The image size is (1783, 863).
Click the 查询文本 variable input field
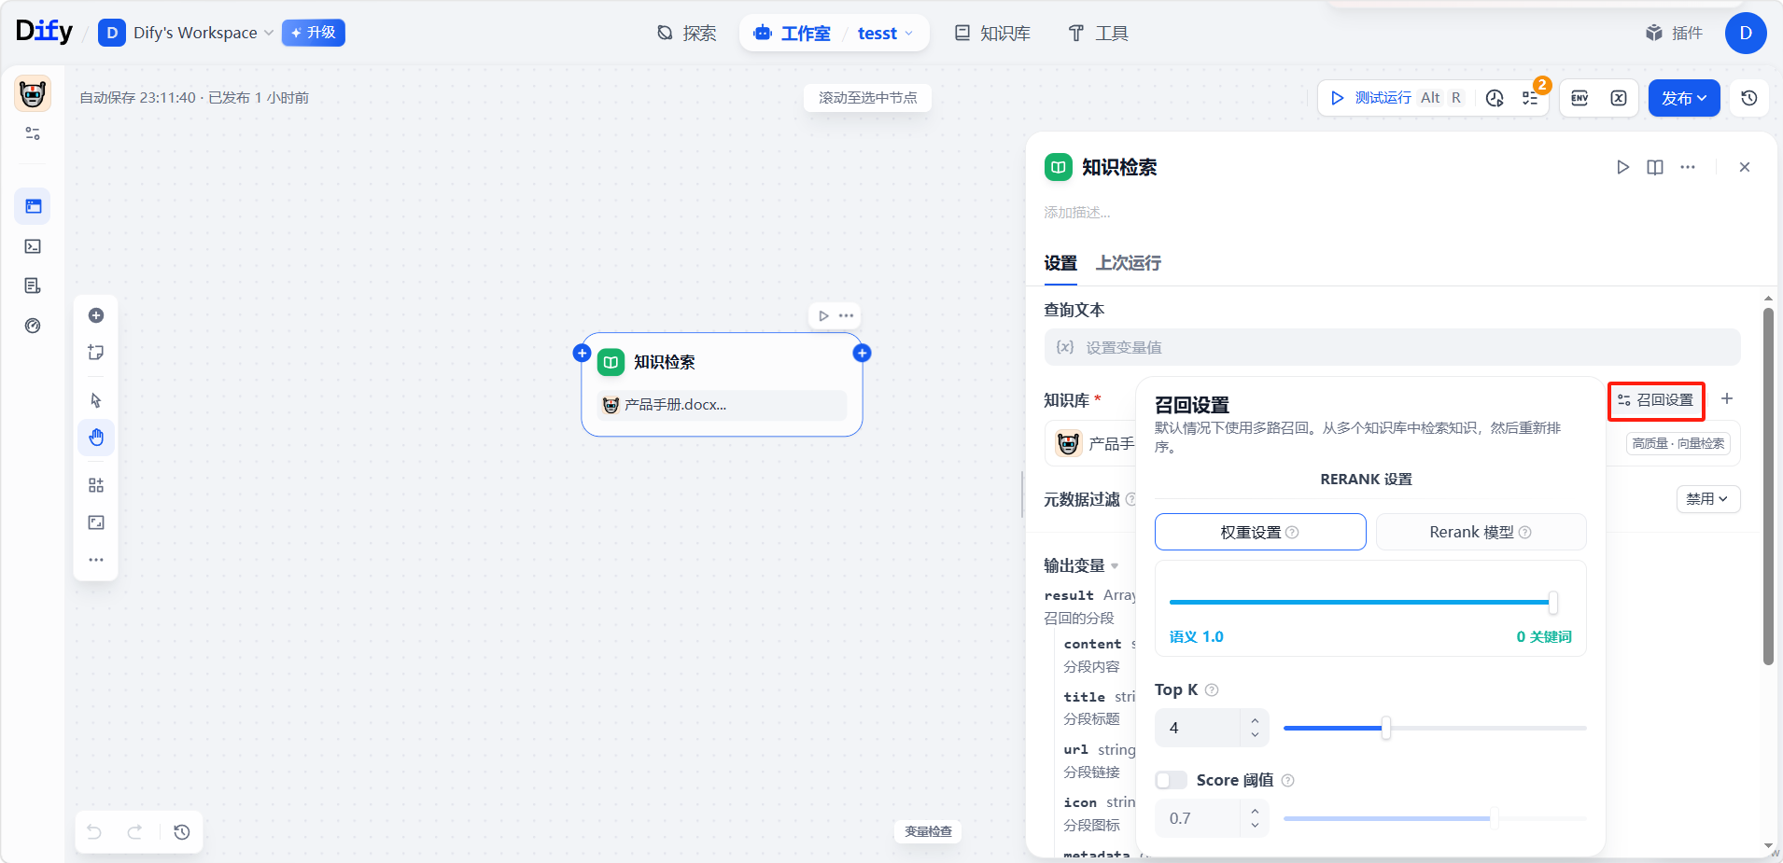tap(1392, 347)
